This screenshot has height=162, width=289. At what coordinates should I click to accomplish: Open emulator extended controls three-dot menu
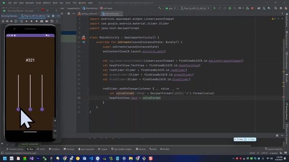57,21
